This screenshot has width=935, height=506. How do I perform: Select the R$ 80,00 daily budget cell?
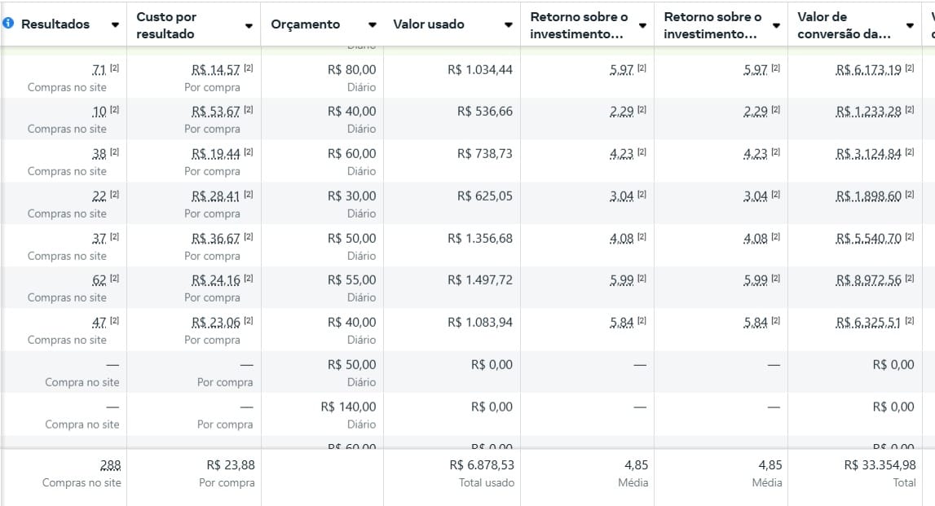[351, 70]
